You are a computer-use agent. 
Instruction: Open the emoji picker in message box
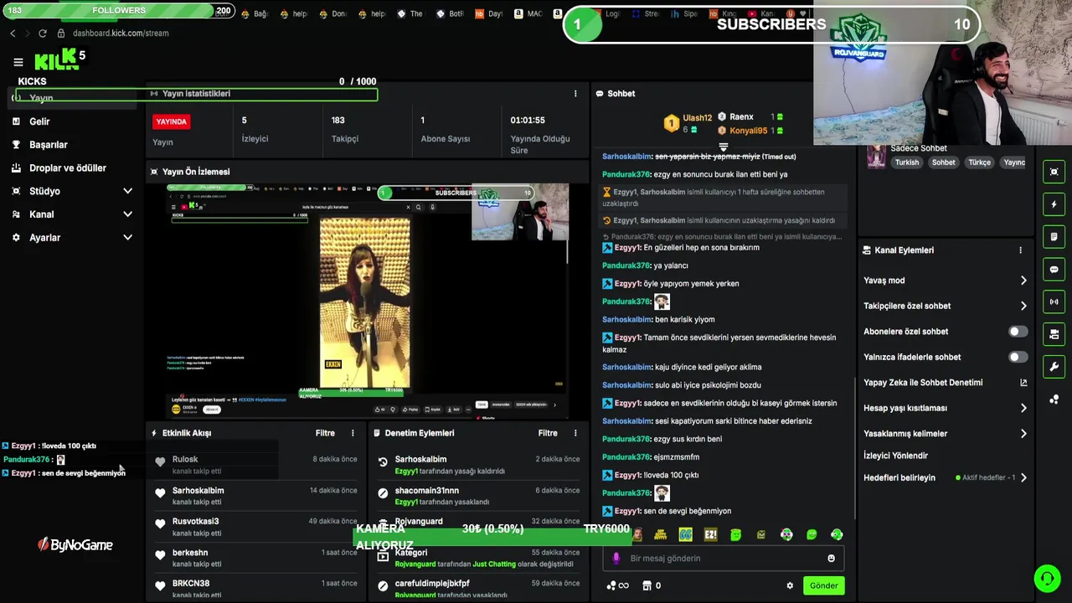[831, 559]
